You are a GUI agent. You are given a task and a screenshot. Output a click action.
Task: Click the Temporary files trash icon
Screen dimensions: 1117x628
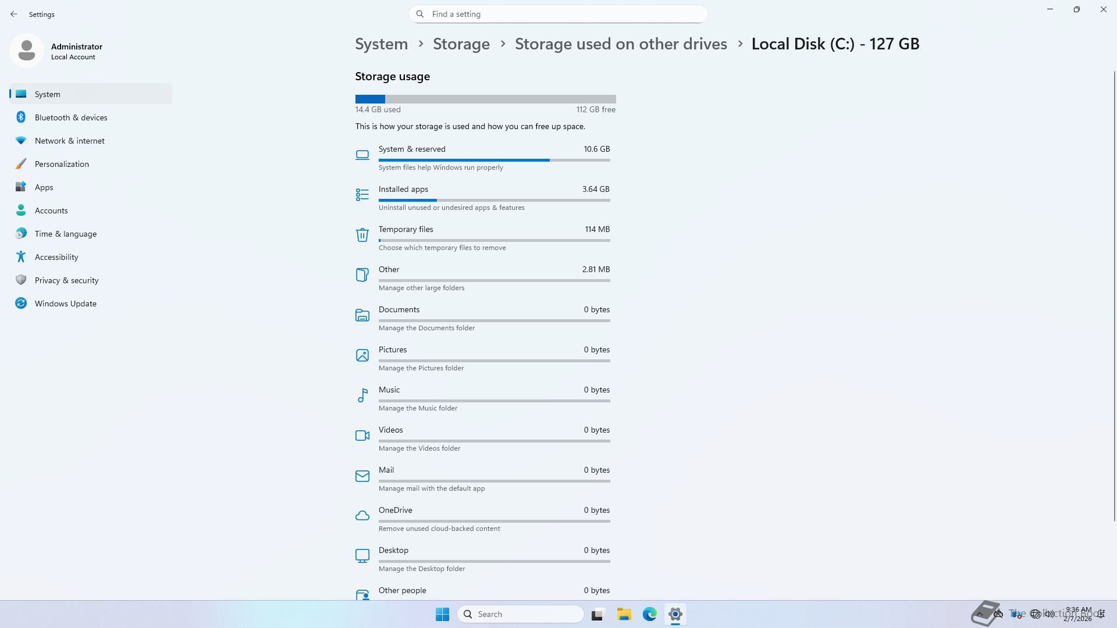point(362,234)
